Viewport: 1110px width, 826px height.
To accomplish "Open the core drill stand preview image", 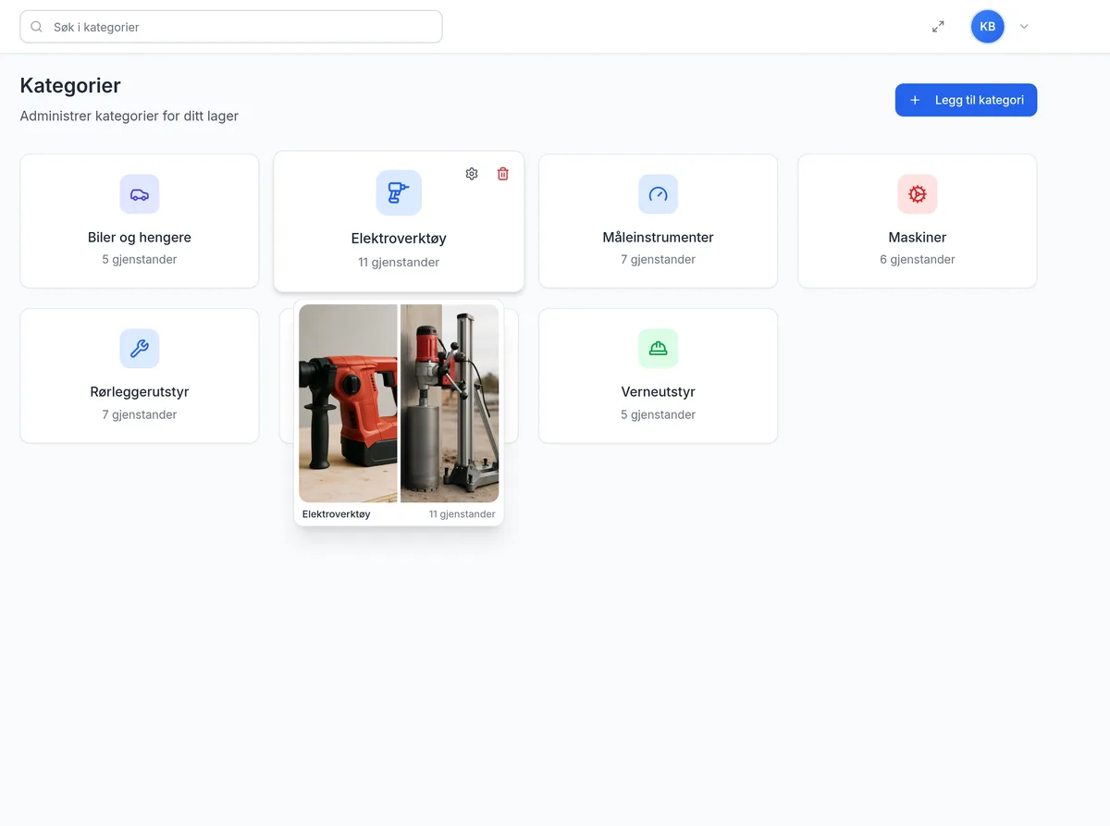I will pyautogui.click(x=450, y=403).
